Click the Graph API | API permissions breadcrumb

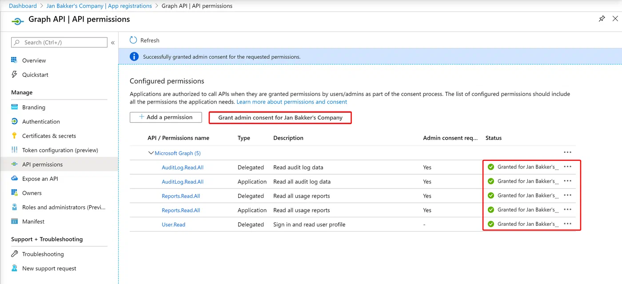coord(197,6)
